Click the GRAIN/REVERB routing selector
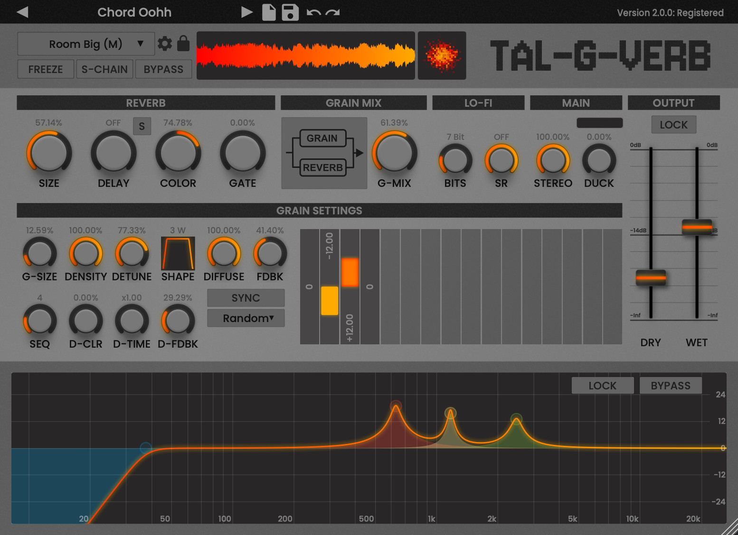 (324, 153)
